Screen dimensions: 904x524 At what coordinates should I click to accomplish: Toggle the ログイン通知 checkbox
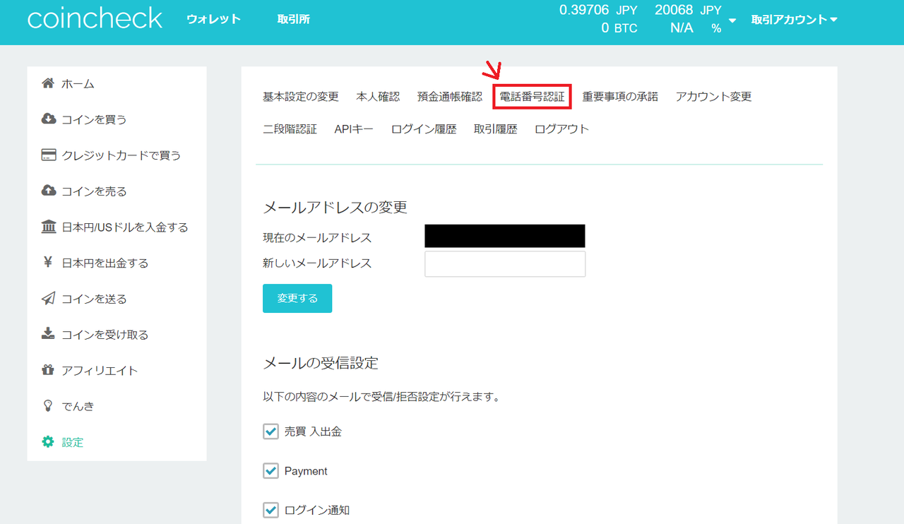pos(270,509)
